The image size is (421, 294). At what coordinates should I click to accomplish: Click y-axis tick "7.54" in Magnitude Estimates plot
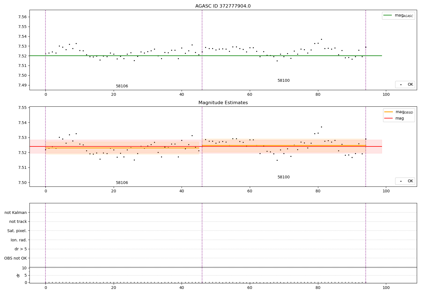click(22, 123)
